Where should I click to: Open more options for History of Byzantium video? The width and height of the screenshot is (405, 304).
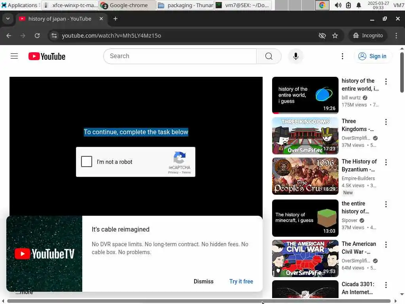pos(386,162)
